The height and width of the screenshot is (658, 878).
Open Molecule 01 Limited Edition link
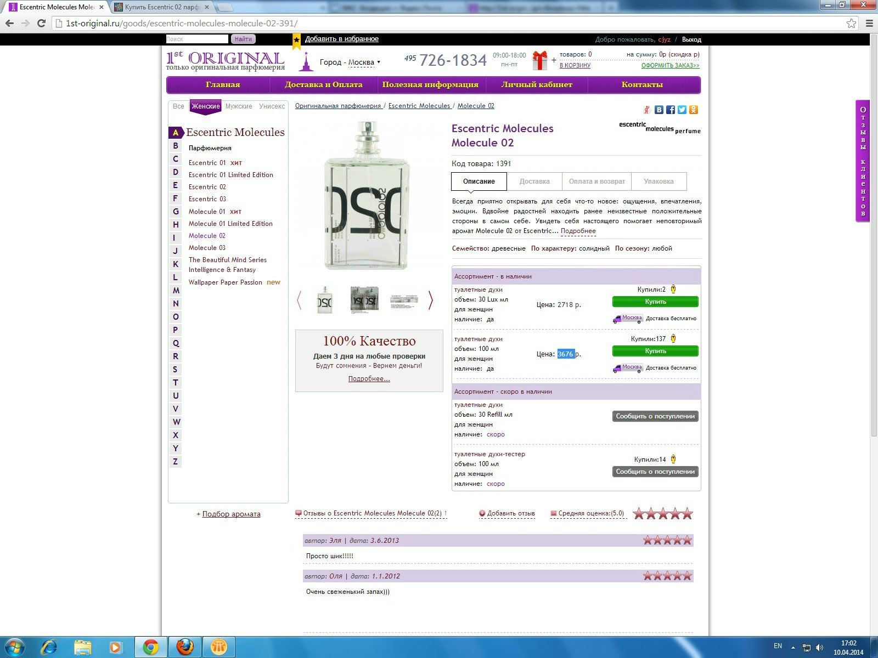point(230,224)
